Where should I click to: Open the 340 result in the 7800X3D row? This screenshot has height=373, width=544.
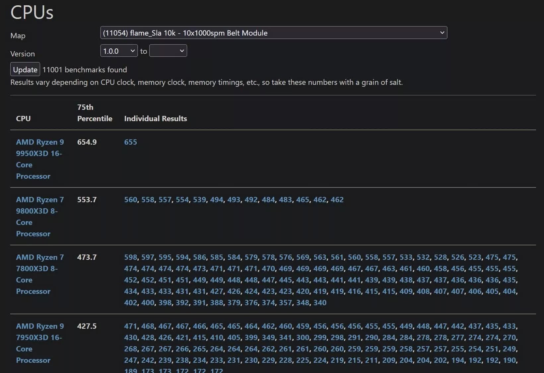(x=320, y=303)
